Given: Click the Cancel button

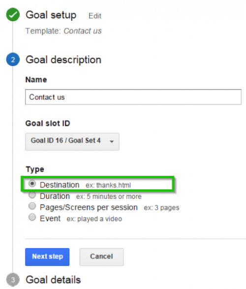Looking at the screenshot, I should coord(101,257).
